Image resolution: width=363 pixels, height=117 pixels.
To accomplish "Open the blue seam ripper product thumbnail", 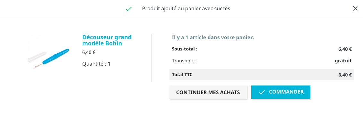I will click(x=48, y=58).
